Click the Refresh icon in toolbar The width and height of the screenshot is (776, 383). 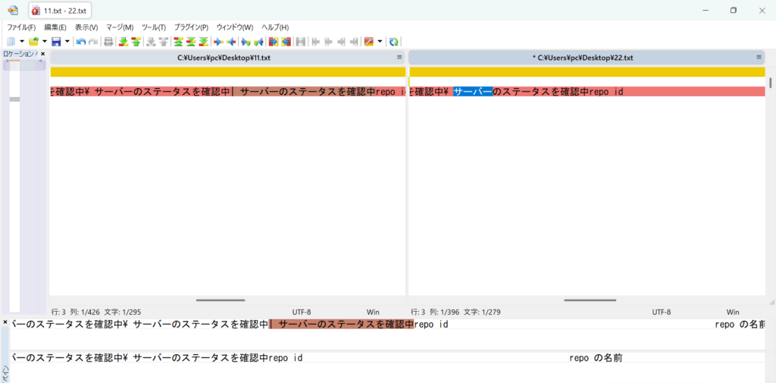click(x=394, y=41)
